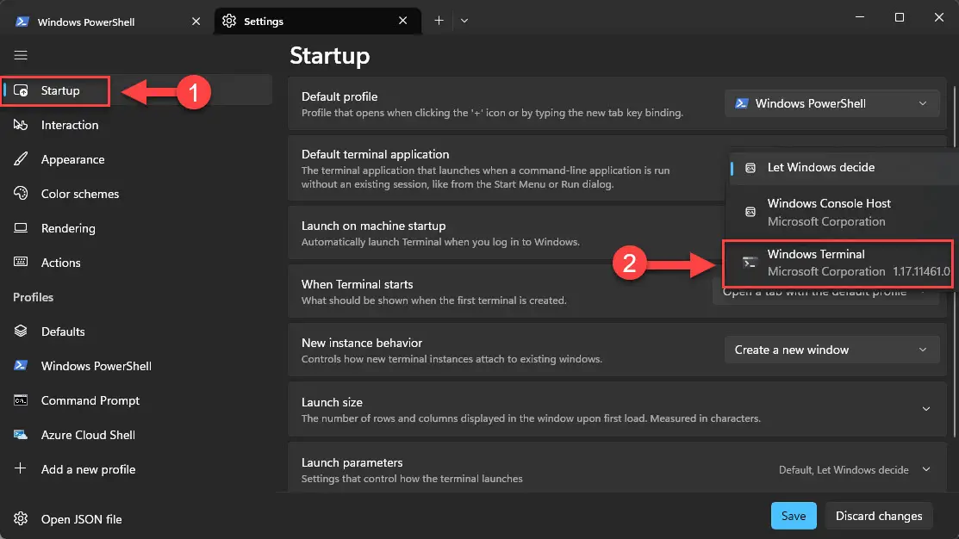Click the Startup page heading
Image resolution: width=959 pixels, height=539 pixels.
tap(330, 56)
